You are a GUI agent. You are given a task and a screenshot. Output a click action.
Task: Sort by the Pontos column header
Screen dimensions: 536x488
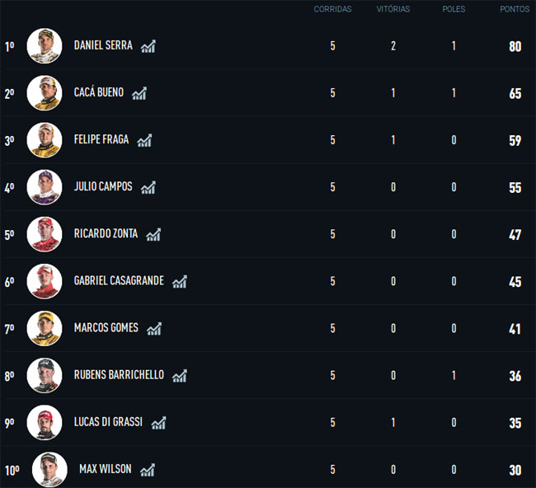[515, 9]
